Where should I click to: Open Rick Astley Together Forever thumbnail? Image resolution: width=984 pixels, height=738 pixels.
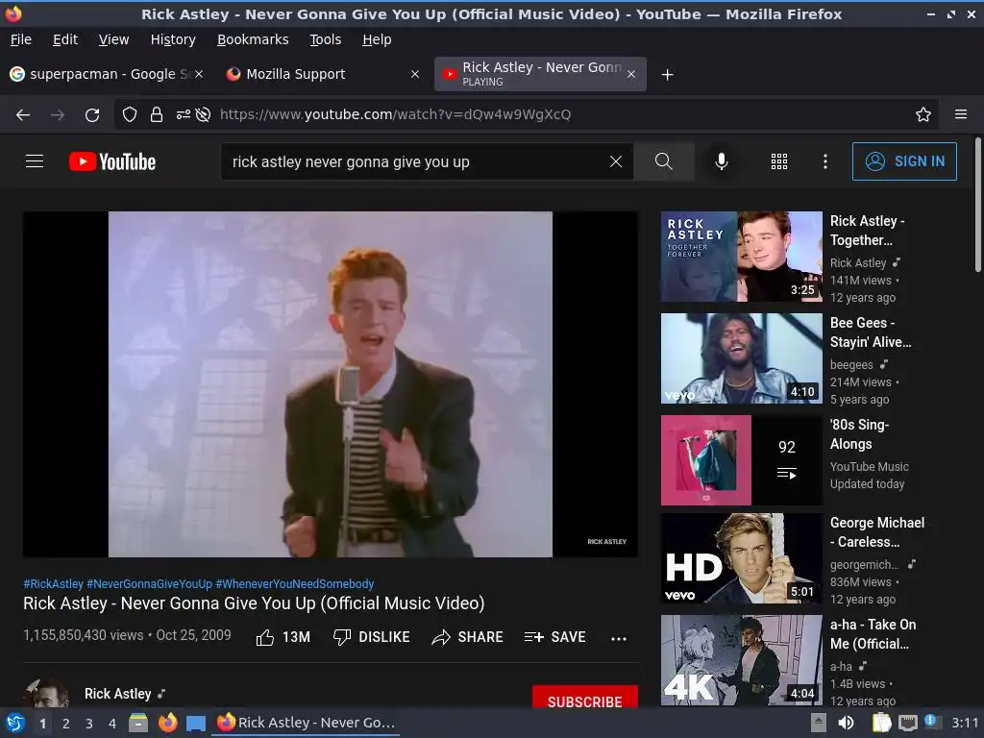tap(741, 257)
